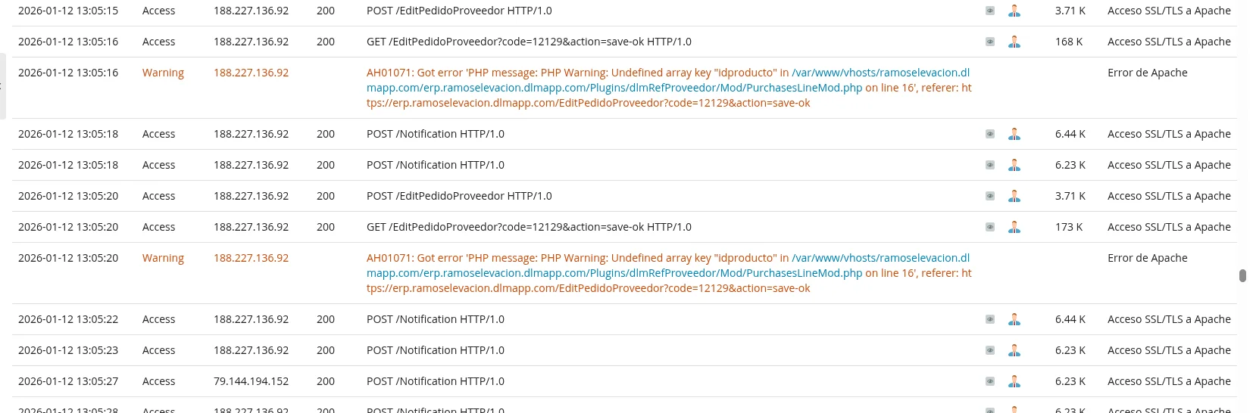Screen dimensions: 1253x413
Task: Click the eye icon on the 168 K row
Action: pyautogui.click(x=989, y=42)
